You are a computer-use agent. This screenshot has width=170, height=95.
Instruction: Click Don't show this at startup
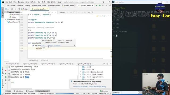pyautogui.click(x=98, y=87)
